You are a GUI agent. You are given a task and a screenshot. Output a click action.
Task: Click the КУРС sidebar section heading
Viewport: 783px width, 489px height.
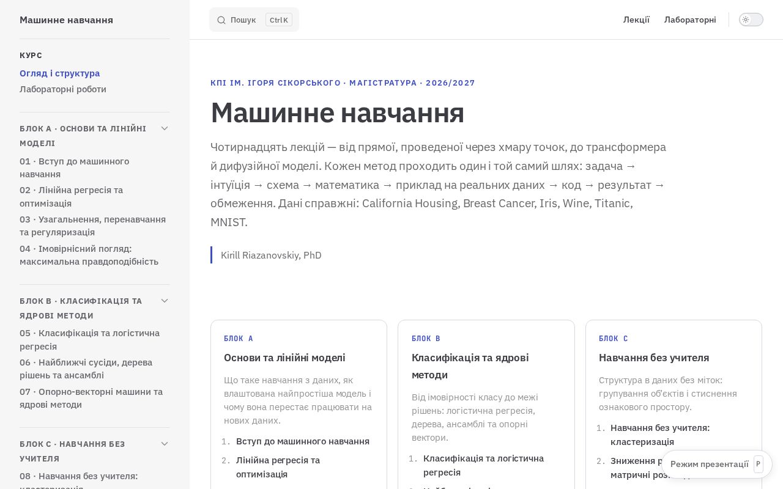31,56
